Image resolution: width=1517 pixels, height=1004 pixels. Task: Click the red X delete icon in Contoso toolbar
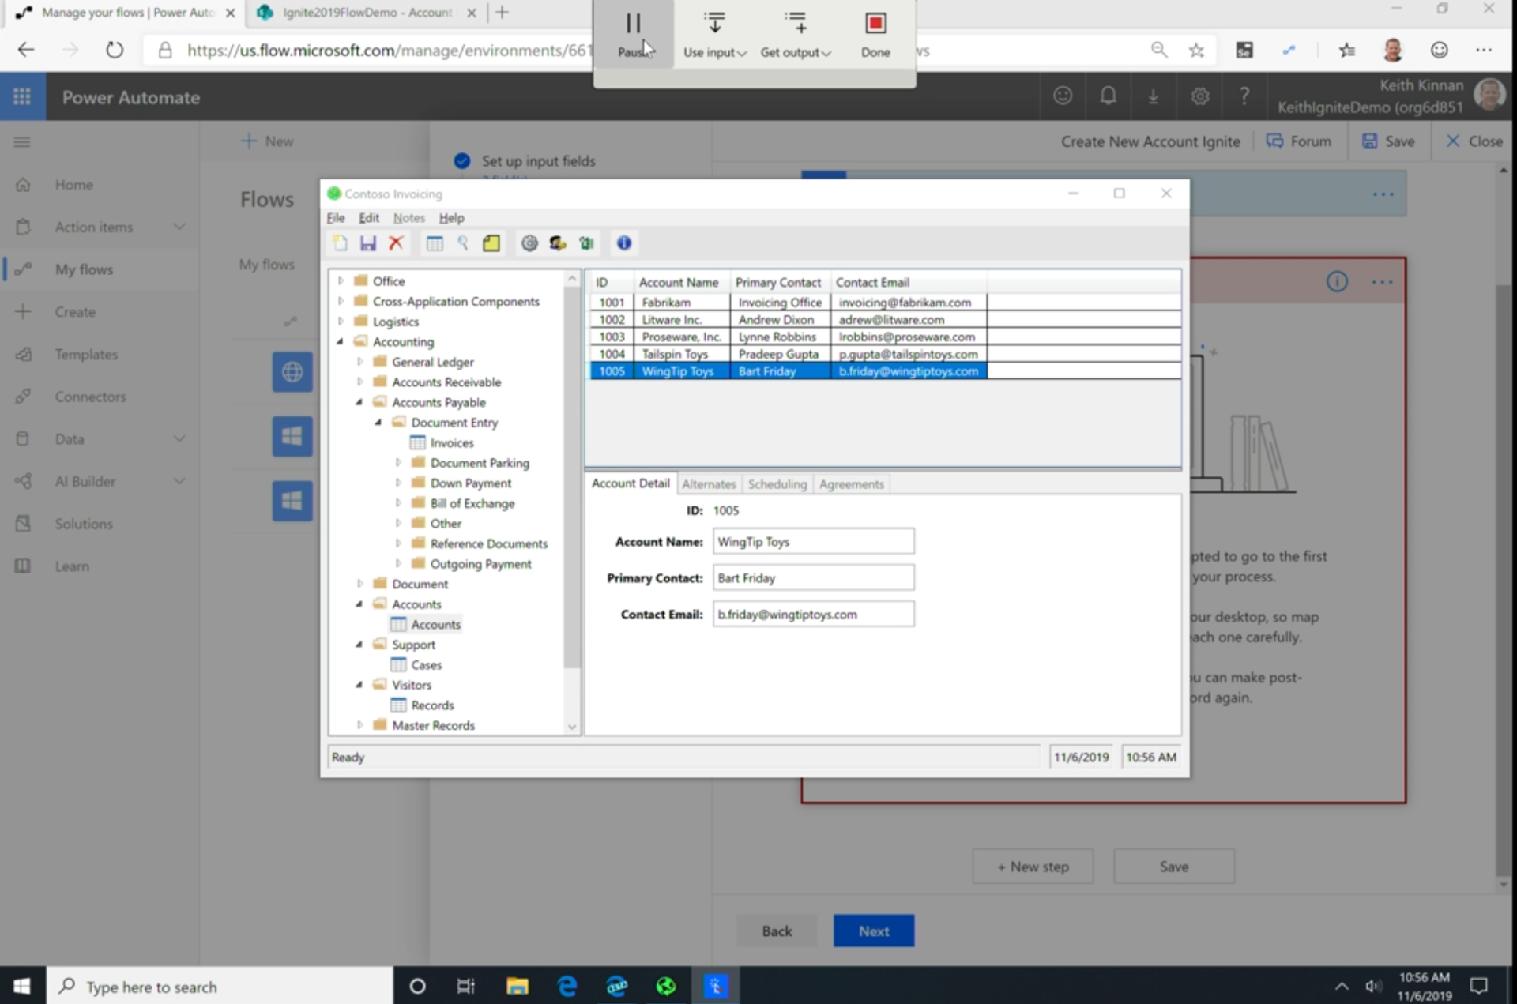pyautogui.click(x=396, y=243)
